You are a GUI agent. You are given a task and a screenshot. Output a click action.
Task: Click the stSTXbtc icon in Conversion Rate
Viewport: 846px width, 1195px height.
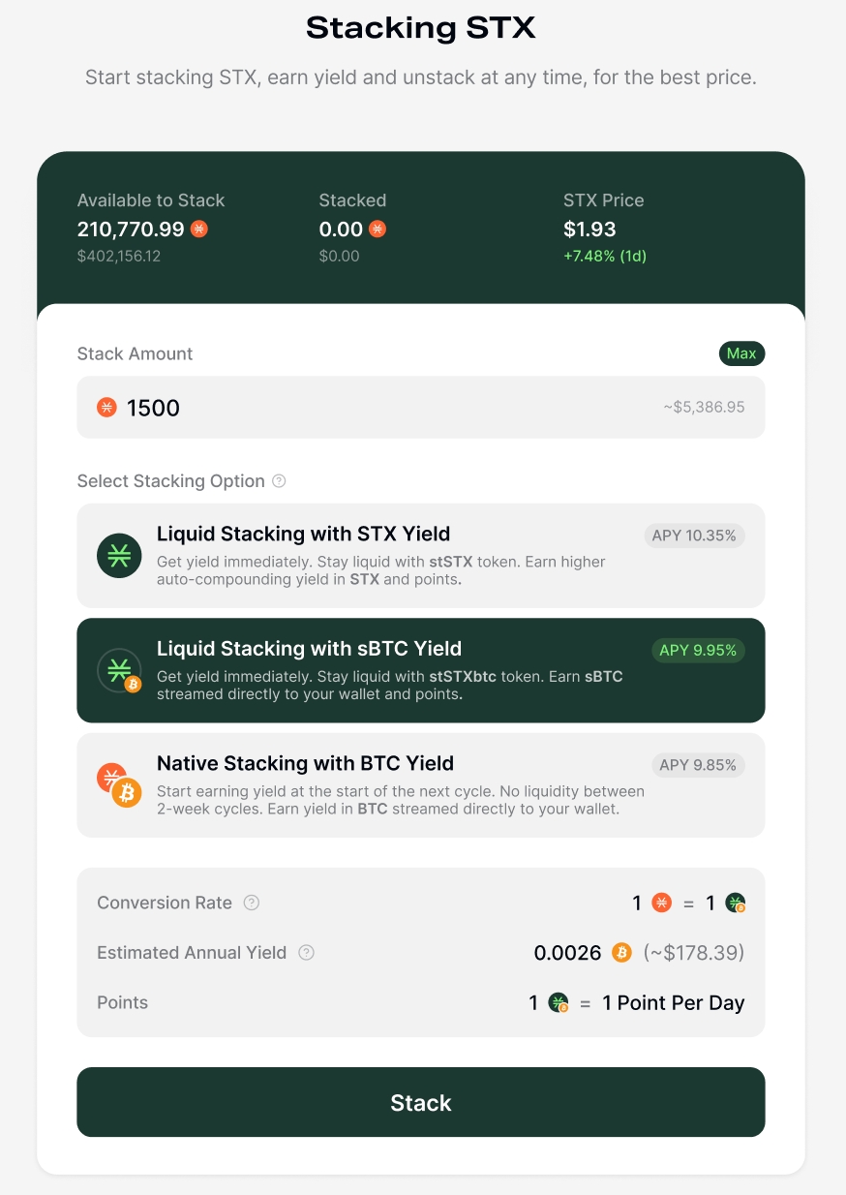click(736, 904)
